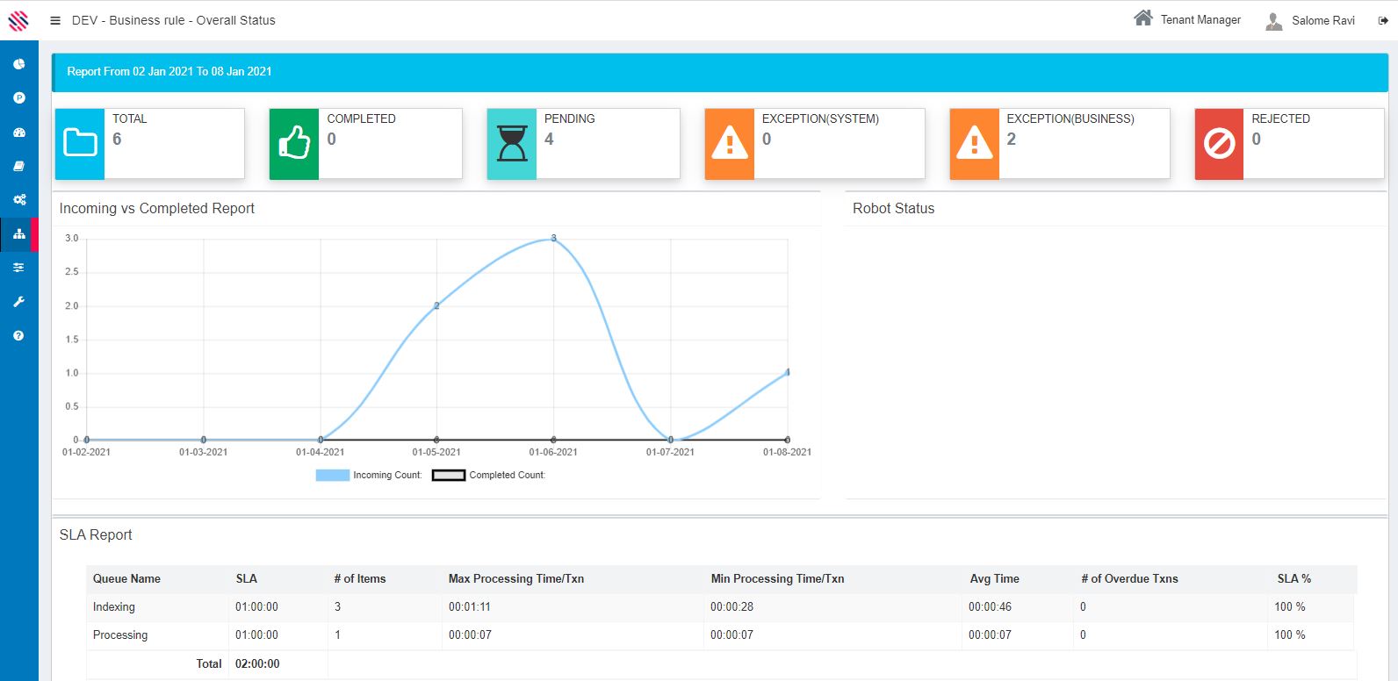This screenshot has height=681, width=1398.
Task: Open the speedometer dashboard sidebar icon
Action: [x=18, y=133]
